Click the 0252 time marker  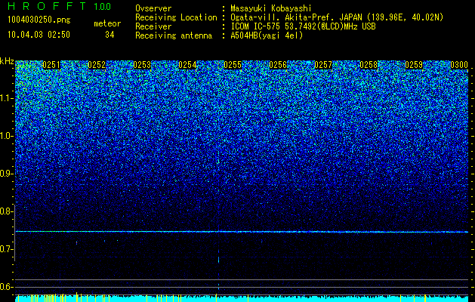click(97, 65)
